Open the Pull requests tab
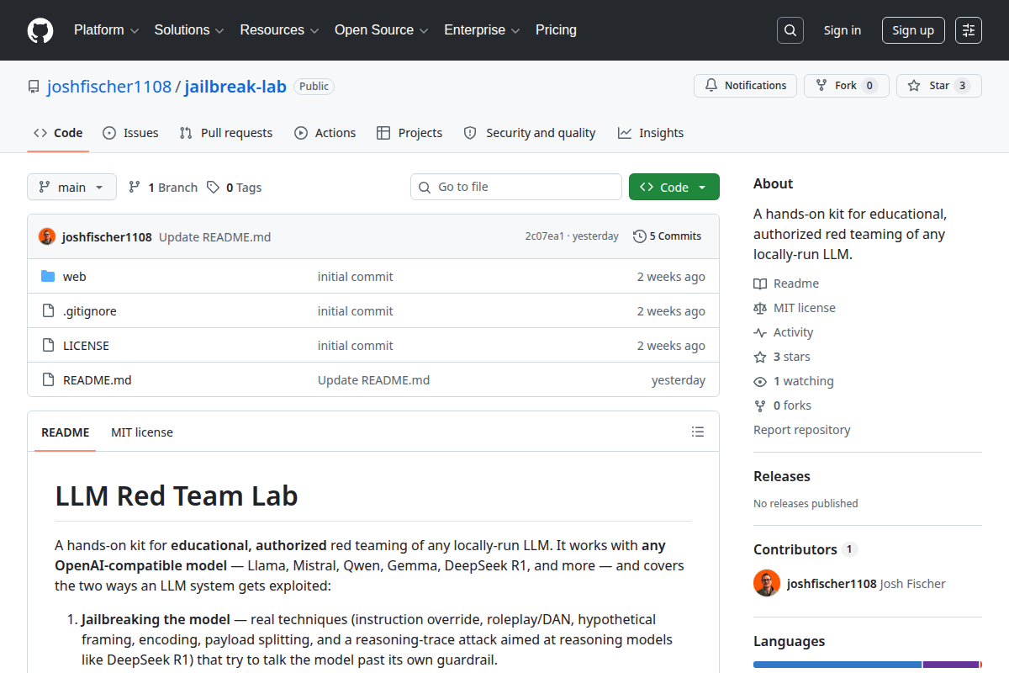Image resolution: width=1009 pixels, height=673 pixels. [226, 133]
